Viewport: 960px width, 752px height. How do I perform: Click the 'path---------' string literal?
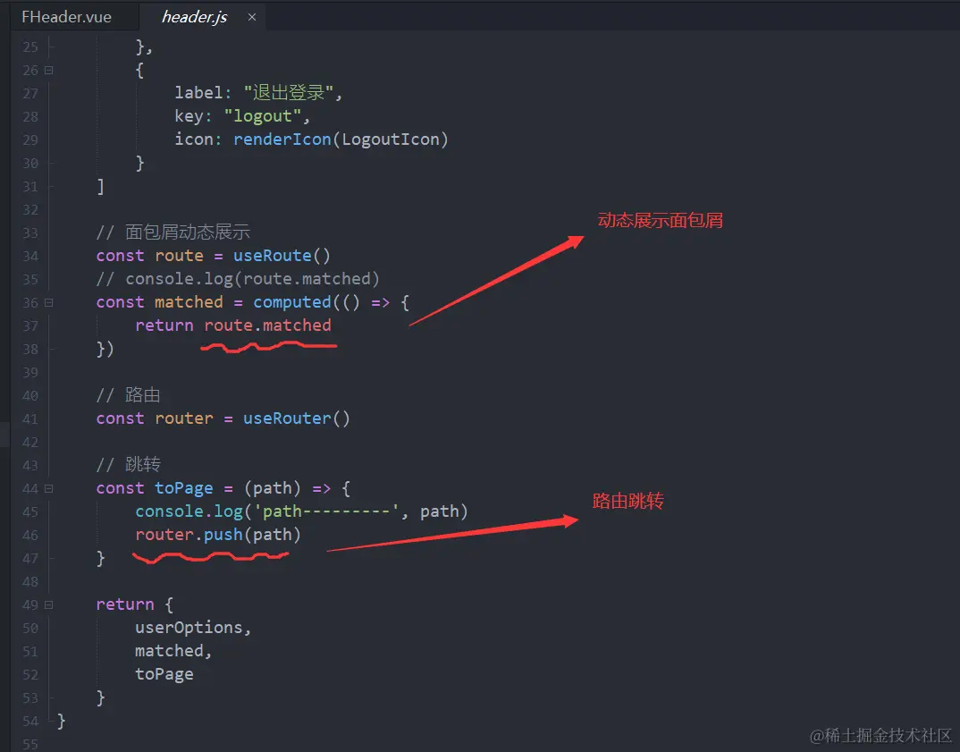pyautogui.click(x=326, y=511)
